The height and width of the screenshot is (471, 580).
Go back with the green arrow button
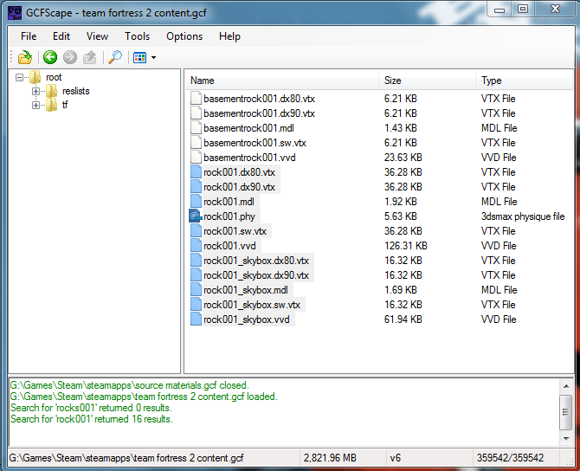50,57
